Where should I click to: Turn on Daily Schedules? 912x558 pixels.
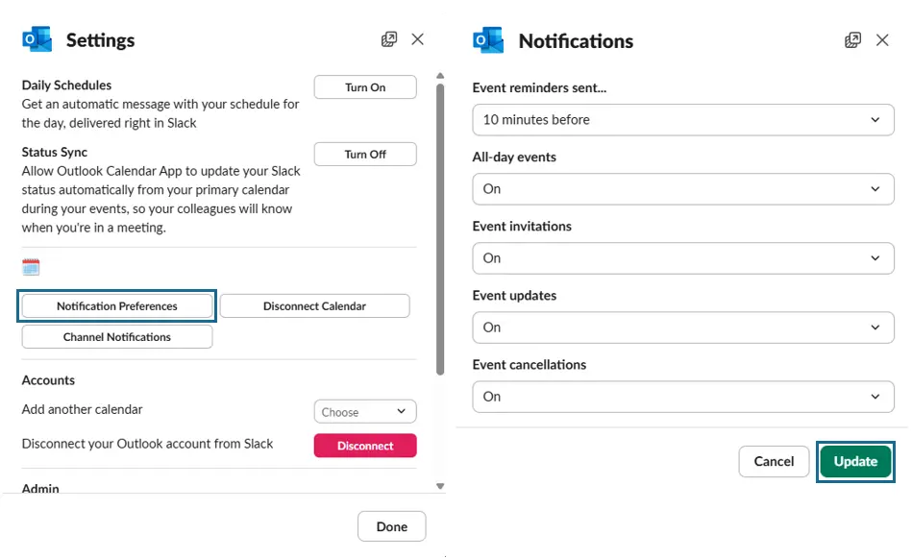(x=365, y=87)
